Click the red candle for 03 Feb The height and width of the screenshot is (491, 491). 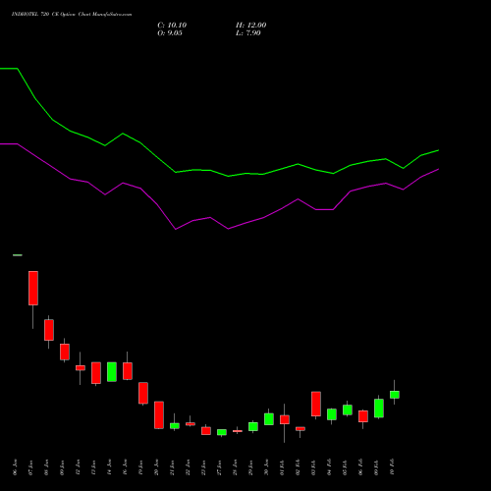[316, 404]
